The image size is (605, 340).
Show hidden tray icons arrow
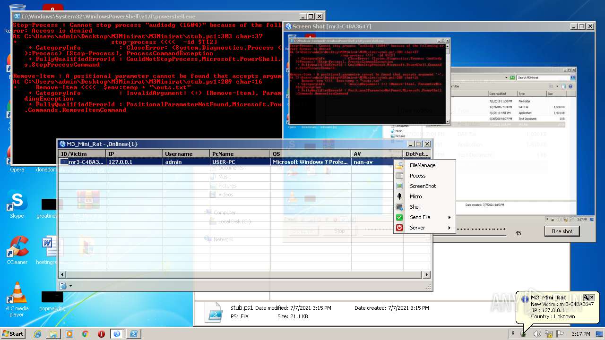coord(513,334)
